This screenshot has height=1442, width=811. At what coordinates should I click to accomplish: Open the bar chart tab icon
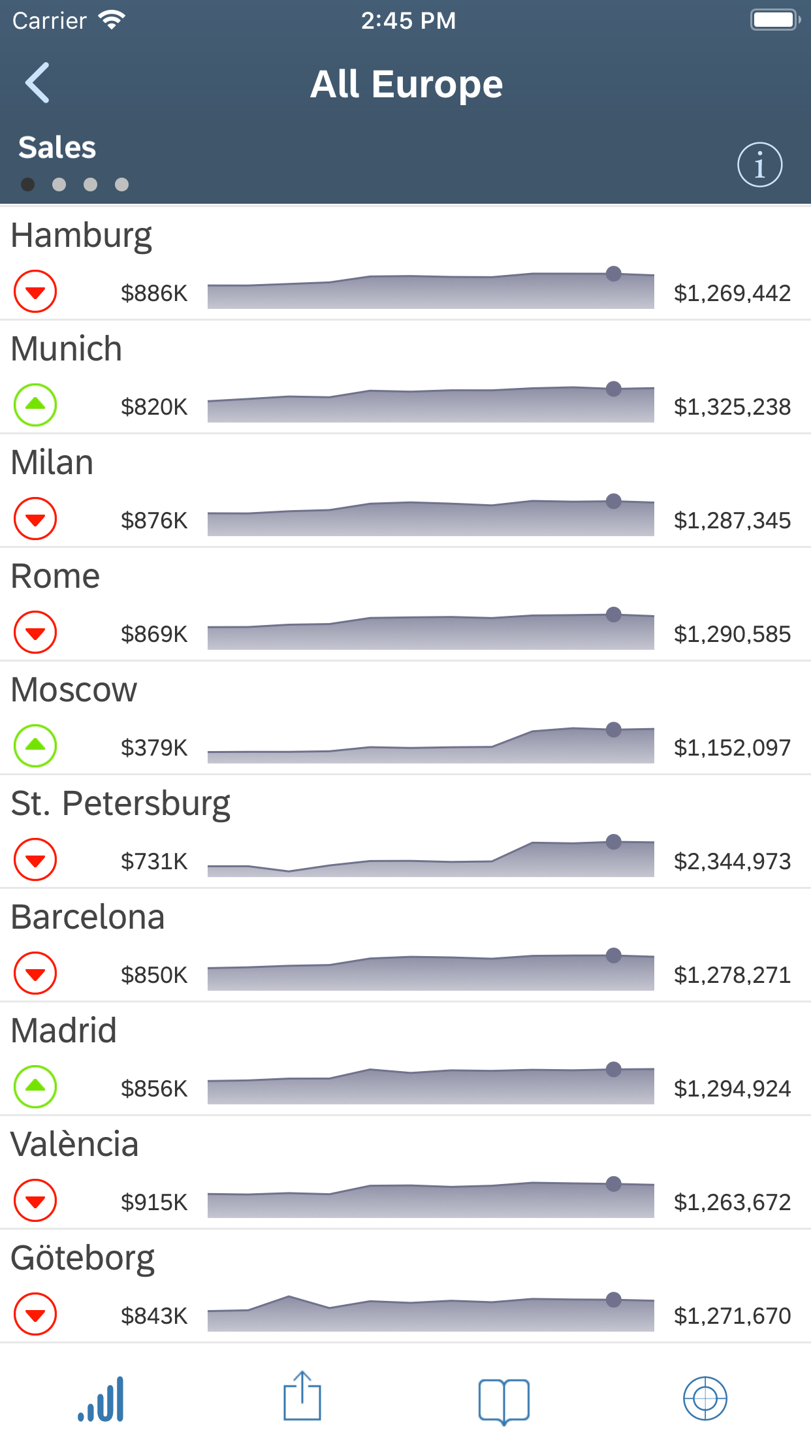tap(101, 1399)
